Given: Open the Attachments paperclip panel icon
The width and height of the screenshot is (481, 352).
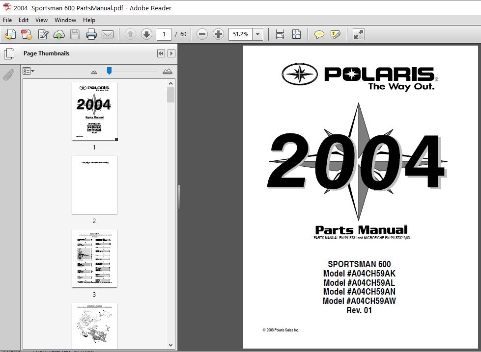Looking at the screenshot, I should [9, 75].
